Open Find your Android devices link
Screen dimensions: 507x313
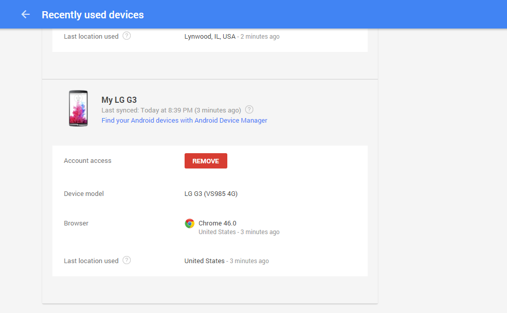(184, 121)
